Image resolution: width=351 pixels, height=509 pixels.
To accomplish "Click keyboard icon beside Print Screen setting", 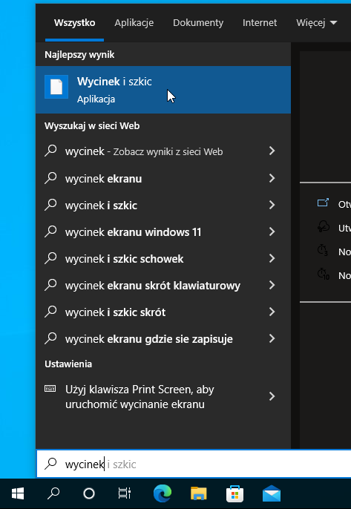I will pos(50,389).
